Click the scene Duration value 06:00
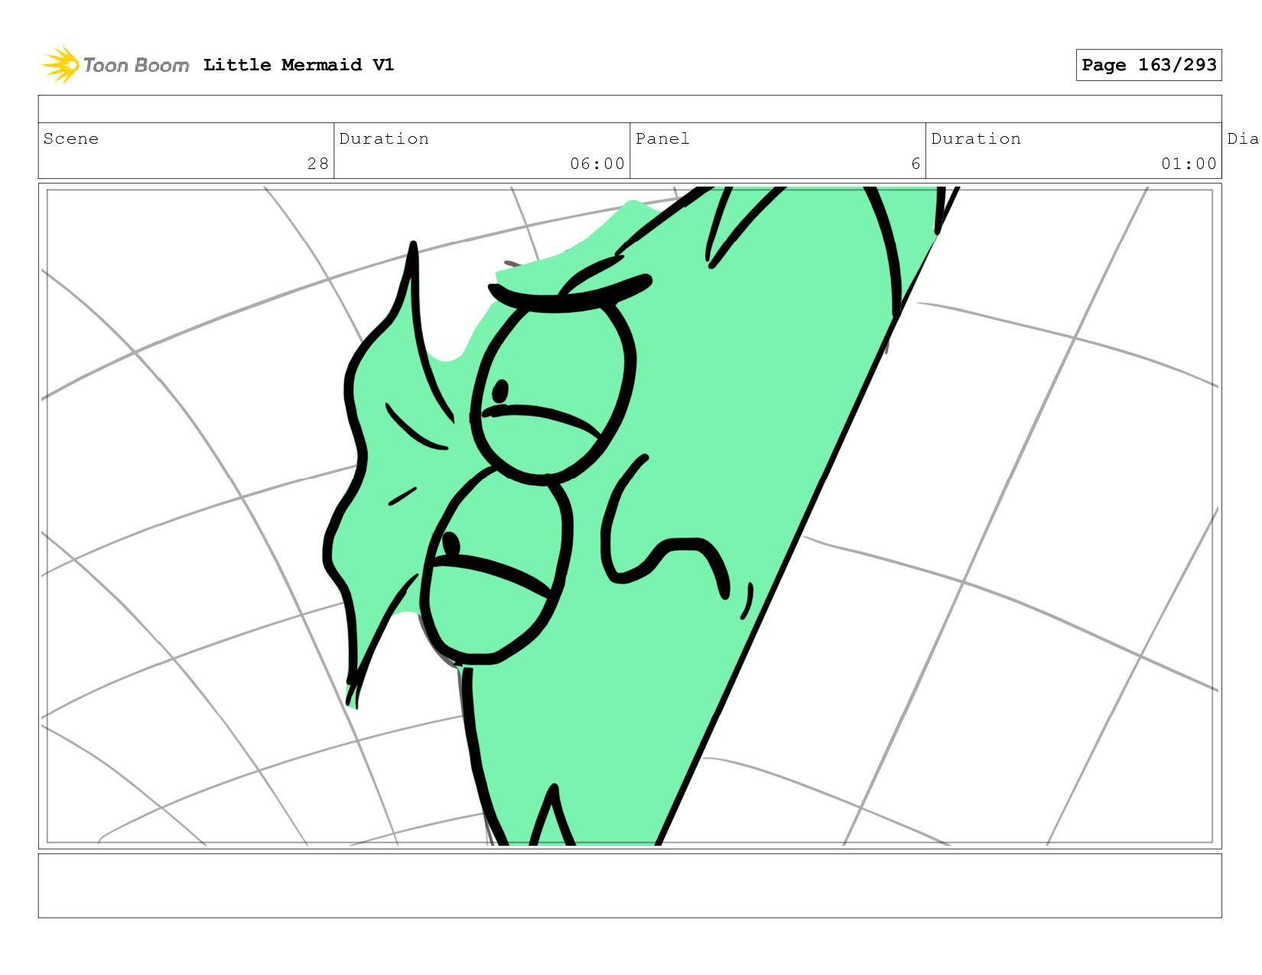1262x975 pixels. (x=597, y=164)
